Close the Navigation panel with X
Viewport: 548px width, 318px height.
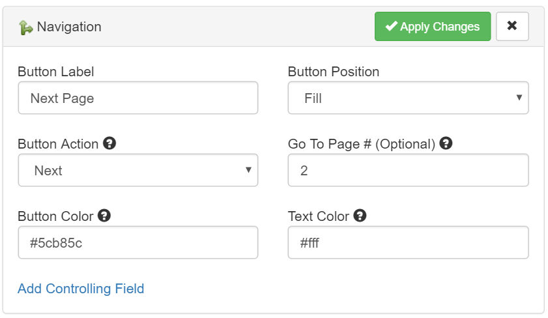512,27
